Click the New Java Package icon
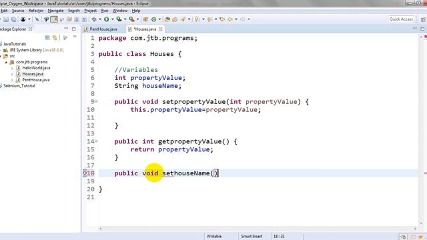427x240 pixels. coord(145,19)
